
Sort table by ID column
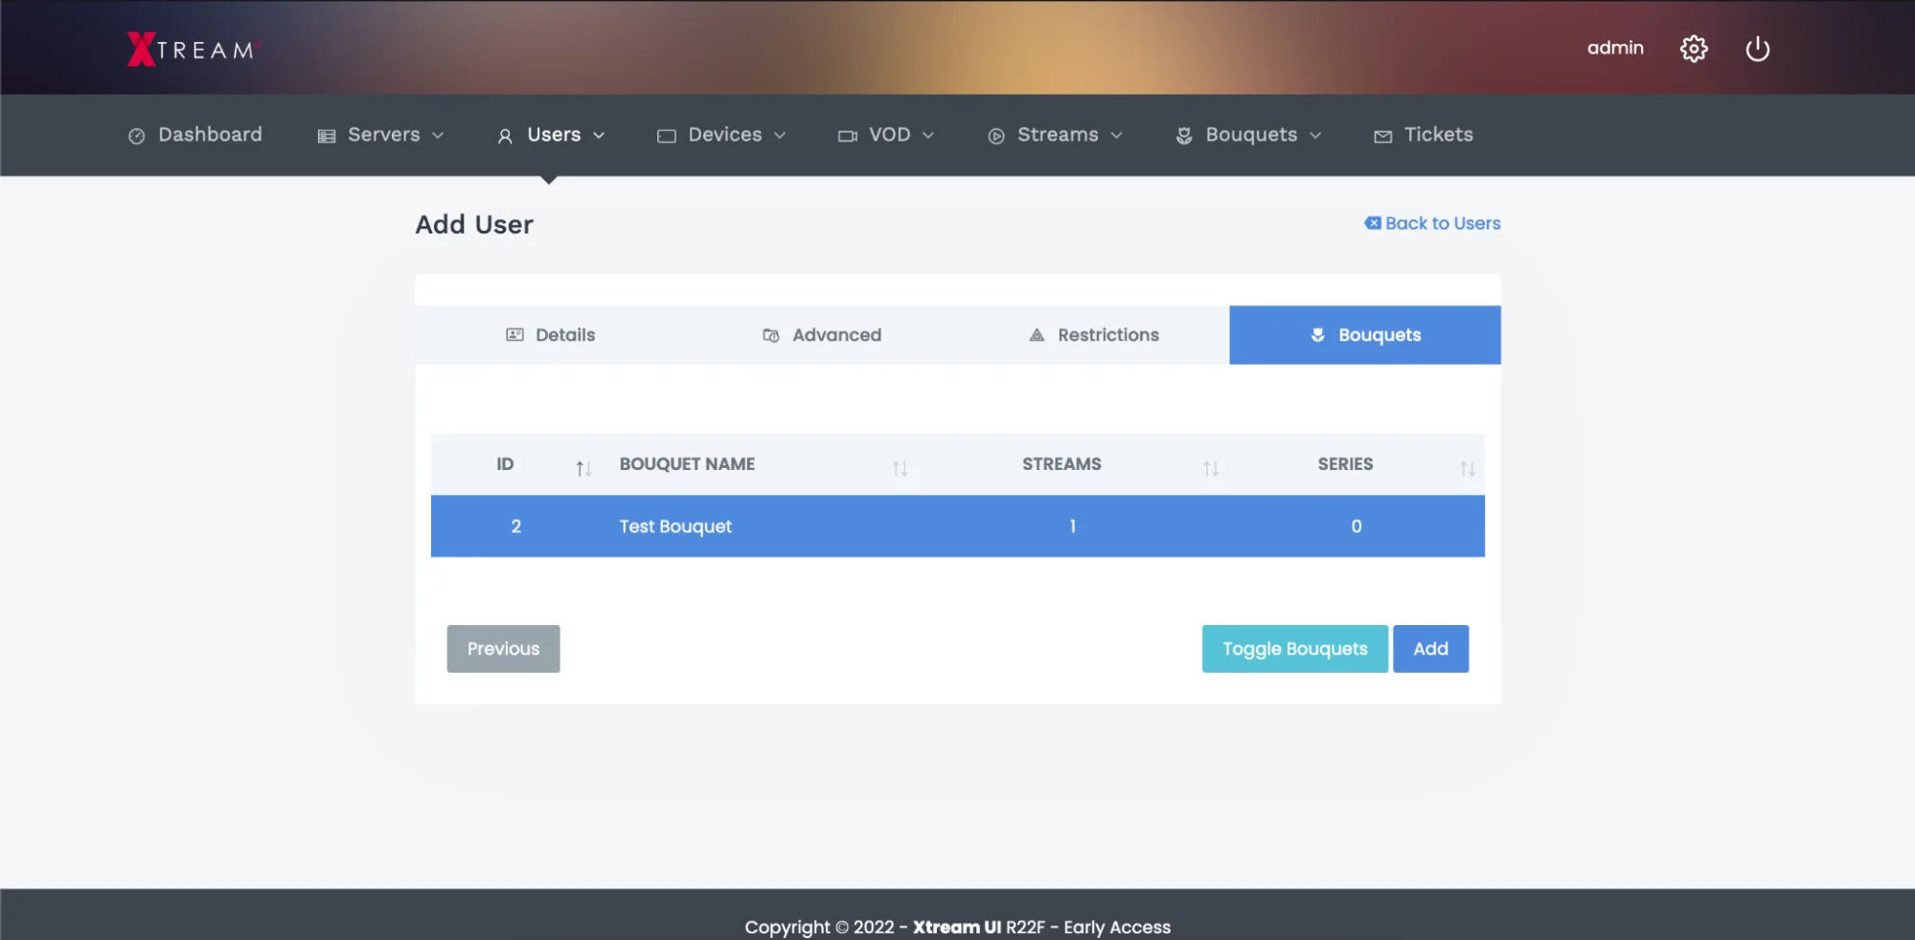(583, 469)
